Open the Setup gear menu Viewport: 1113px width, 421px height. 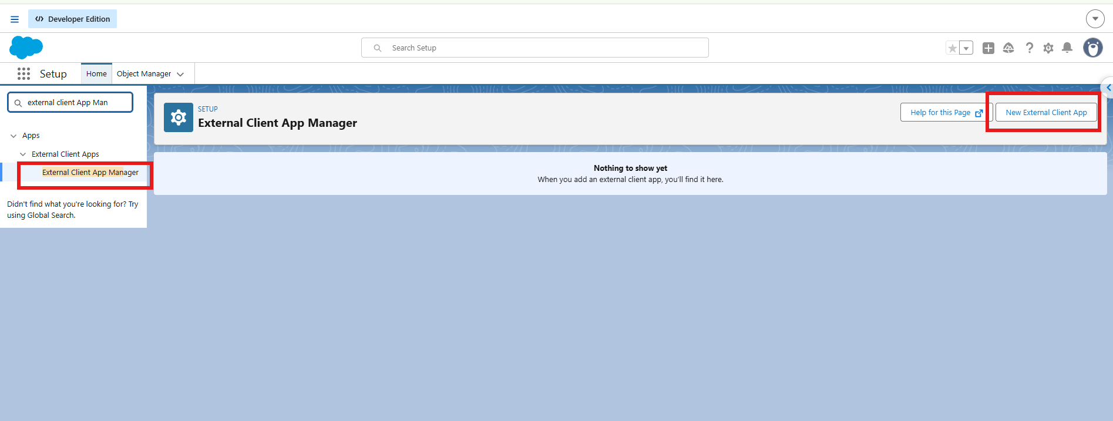(1048, 48)
